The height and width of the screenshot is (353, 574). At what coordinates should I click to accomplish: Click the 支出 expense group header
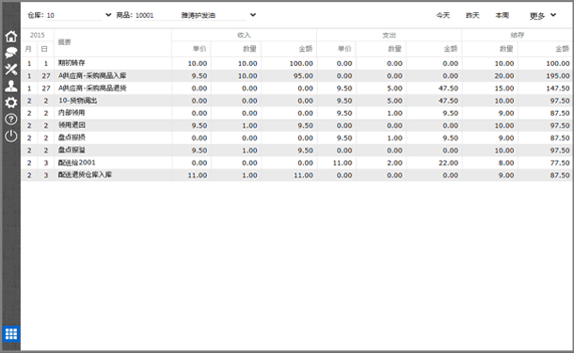[x=390, y=35]
